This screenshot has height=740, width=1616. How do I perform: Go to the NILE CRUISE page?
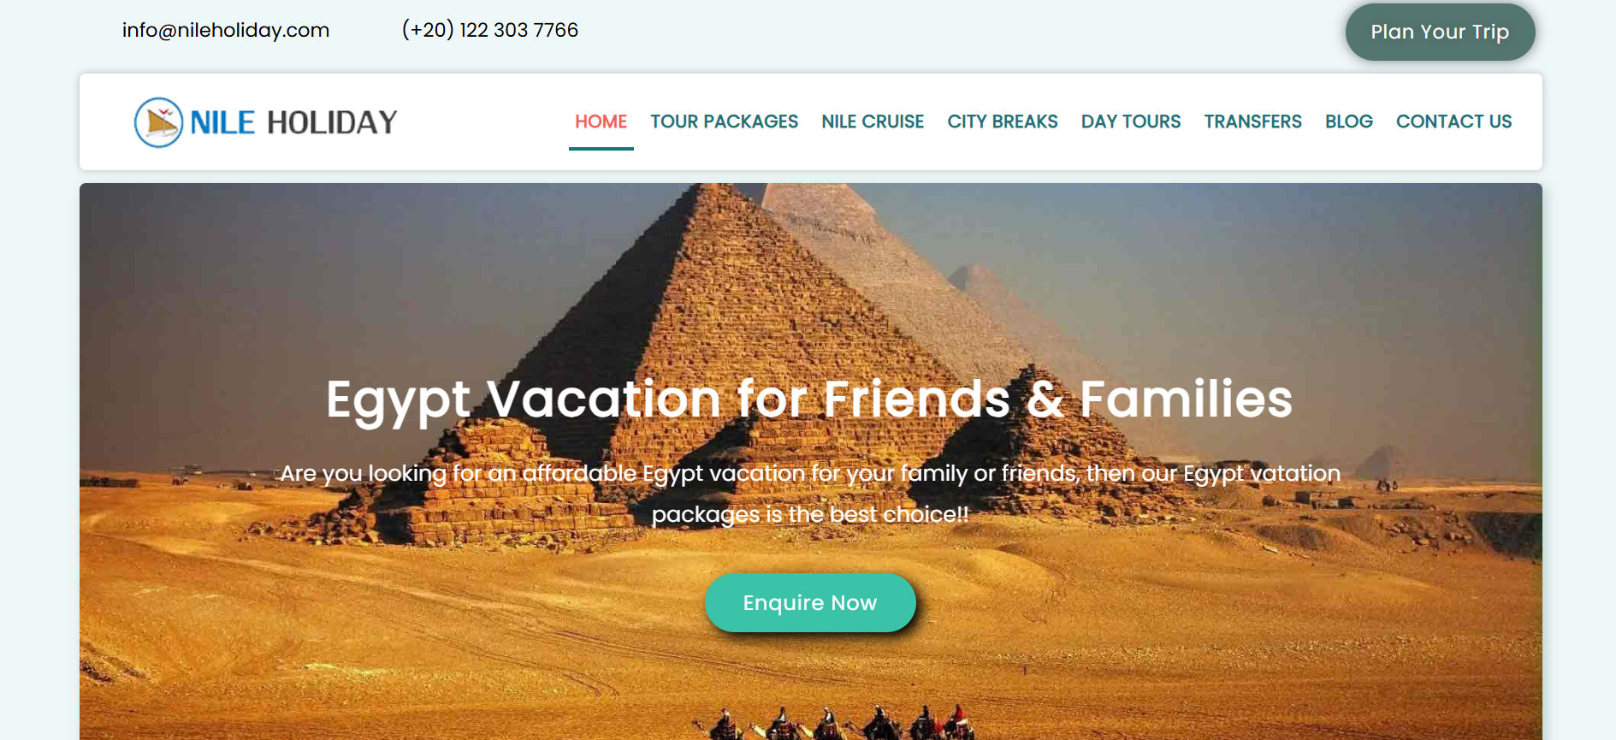click(x=873, y=121)
